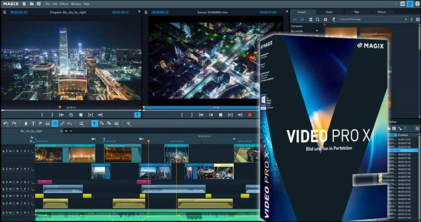Open media pool options gear icon
Image resolution: width=421 pixels, height=222 pixels.
pyautogui.click(x=325, y=20)
